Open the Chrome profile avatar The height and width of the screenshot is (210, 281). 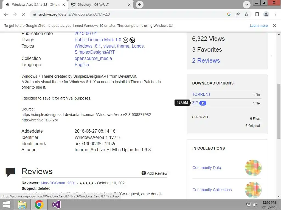point(266,14)
